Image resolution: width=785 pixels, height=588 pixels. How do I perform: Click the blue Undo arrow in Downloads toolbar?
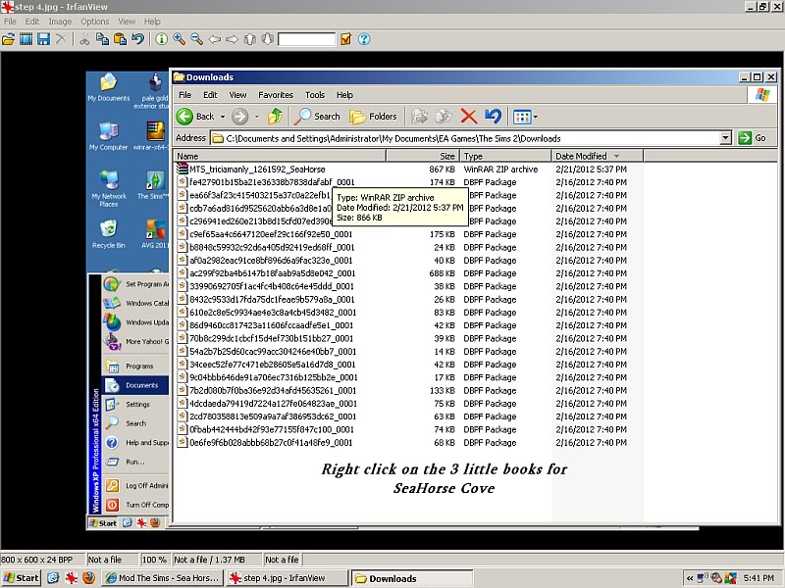(x=494, y=117)
